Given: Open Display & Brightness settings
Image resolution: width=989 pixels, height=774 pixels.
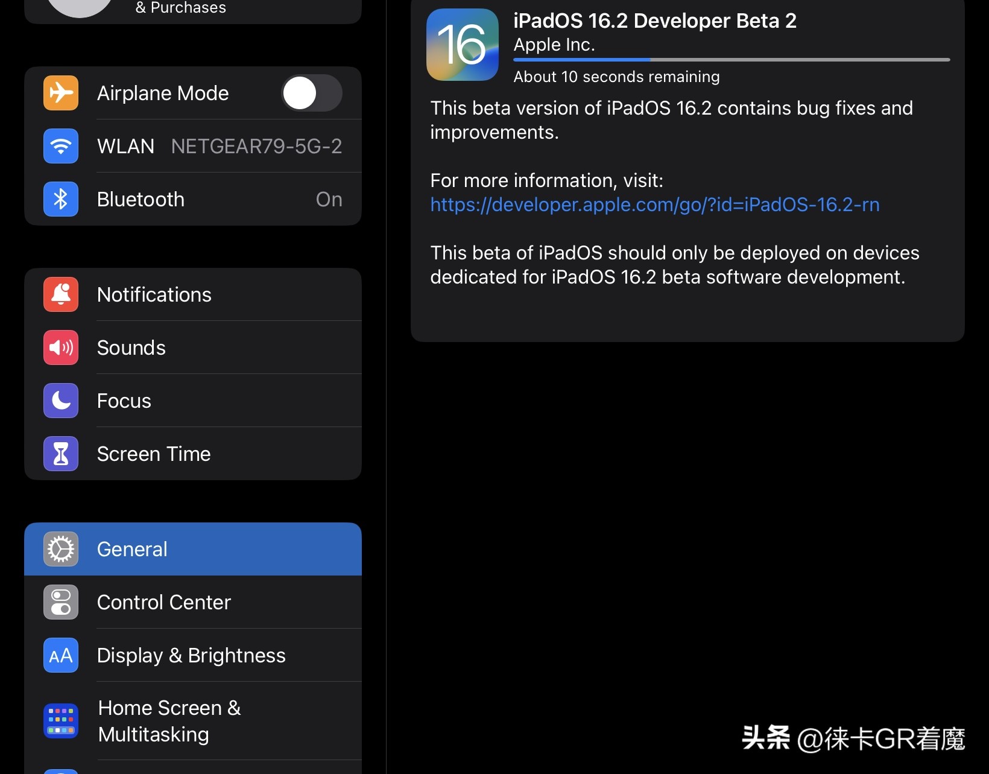Looking at the screenshot, I should point(193,655).
